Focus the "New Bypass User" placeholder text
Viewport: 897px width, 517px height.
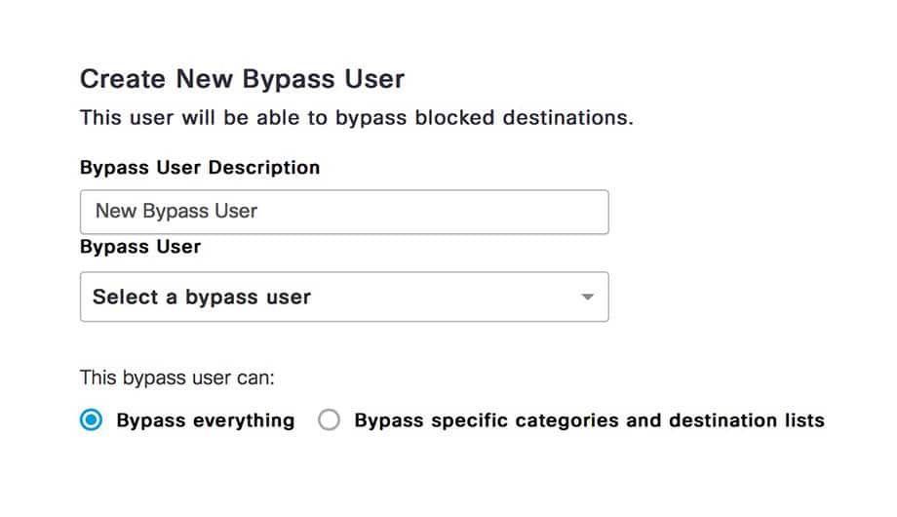click(x=176, y=212)
